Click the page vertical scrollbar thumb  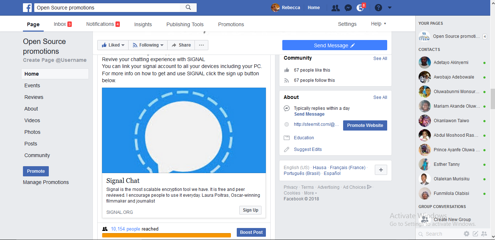click(x=492, y=99)
